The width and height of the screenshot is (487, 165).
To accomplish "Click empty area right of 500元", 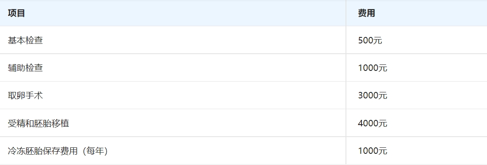I will [x=435, y=40].
